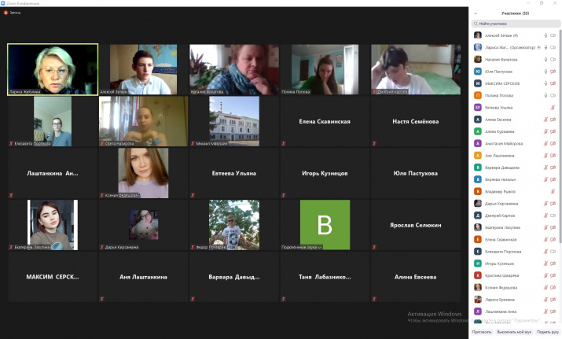This screenshot has width=562, height=339.
Task: Click the muted microphone icon for Алина Евсеева
Action: [545, 120]
